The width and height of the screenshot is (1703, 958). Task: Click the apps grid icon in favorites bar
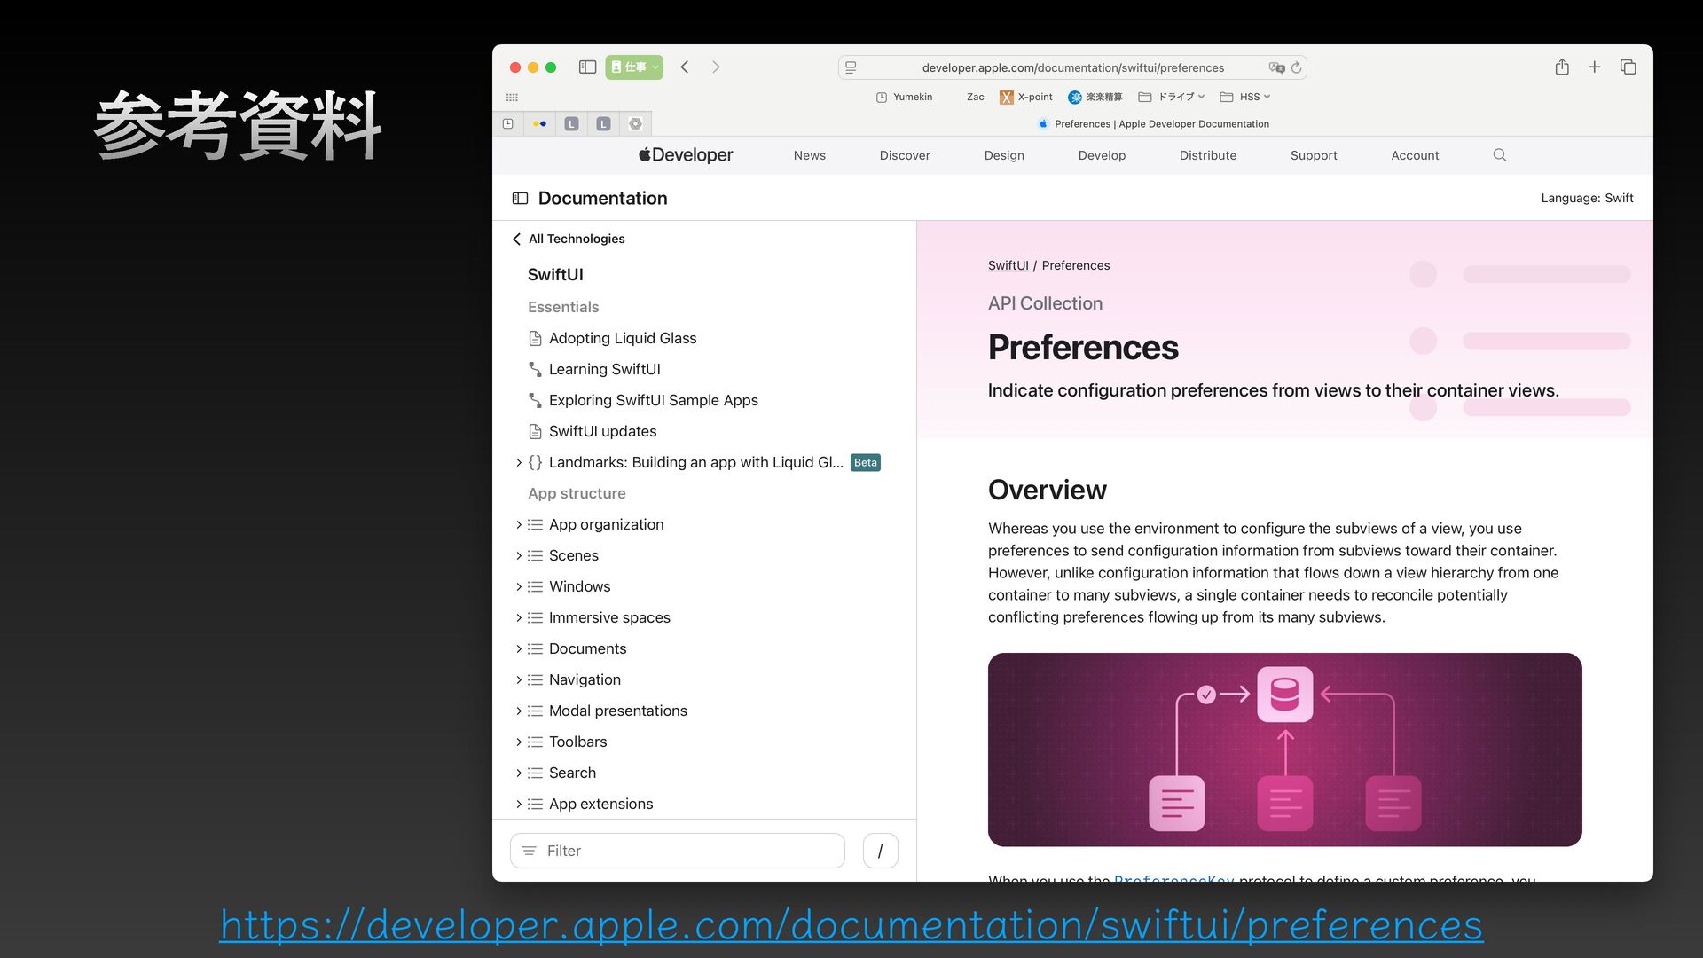[512, 98]
